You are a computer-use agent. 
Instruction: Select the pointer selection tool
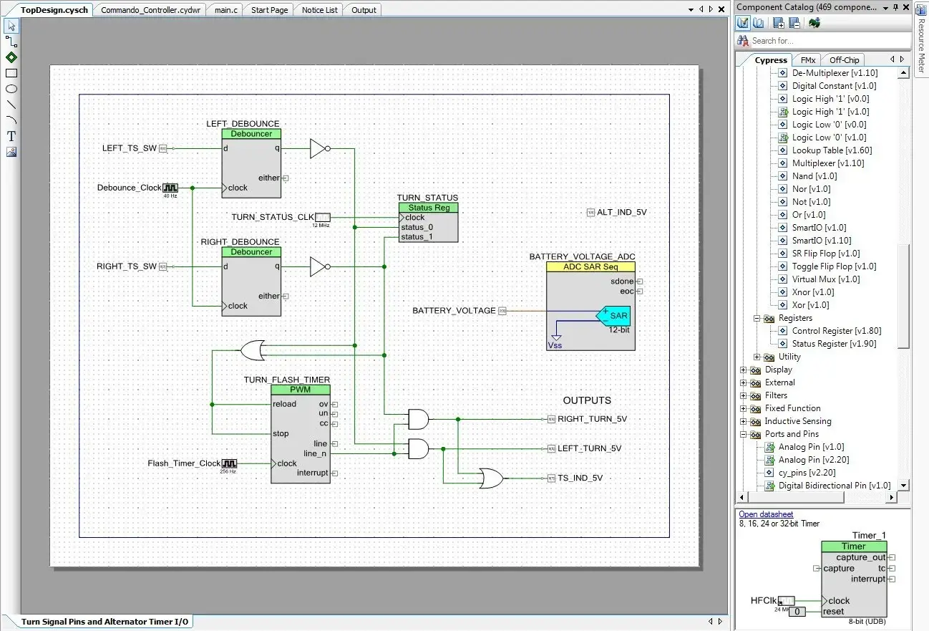(x=11, y=26)
